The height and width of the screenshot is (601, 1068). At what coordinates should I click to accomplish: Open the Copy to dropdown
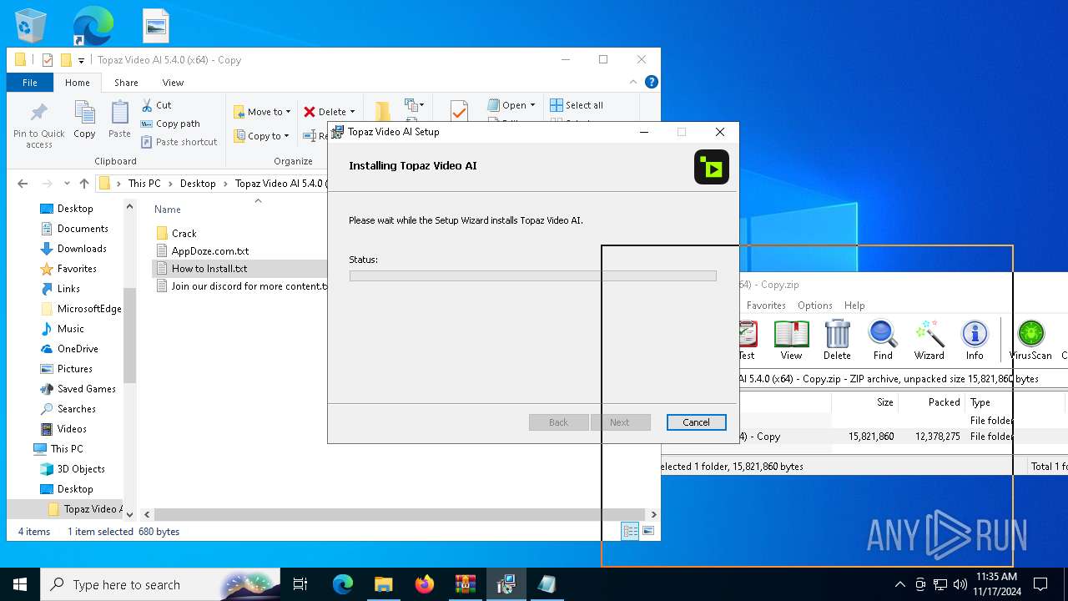point(261,136)
